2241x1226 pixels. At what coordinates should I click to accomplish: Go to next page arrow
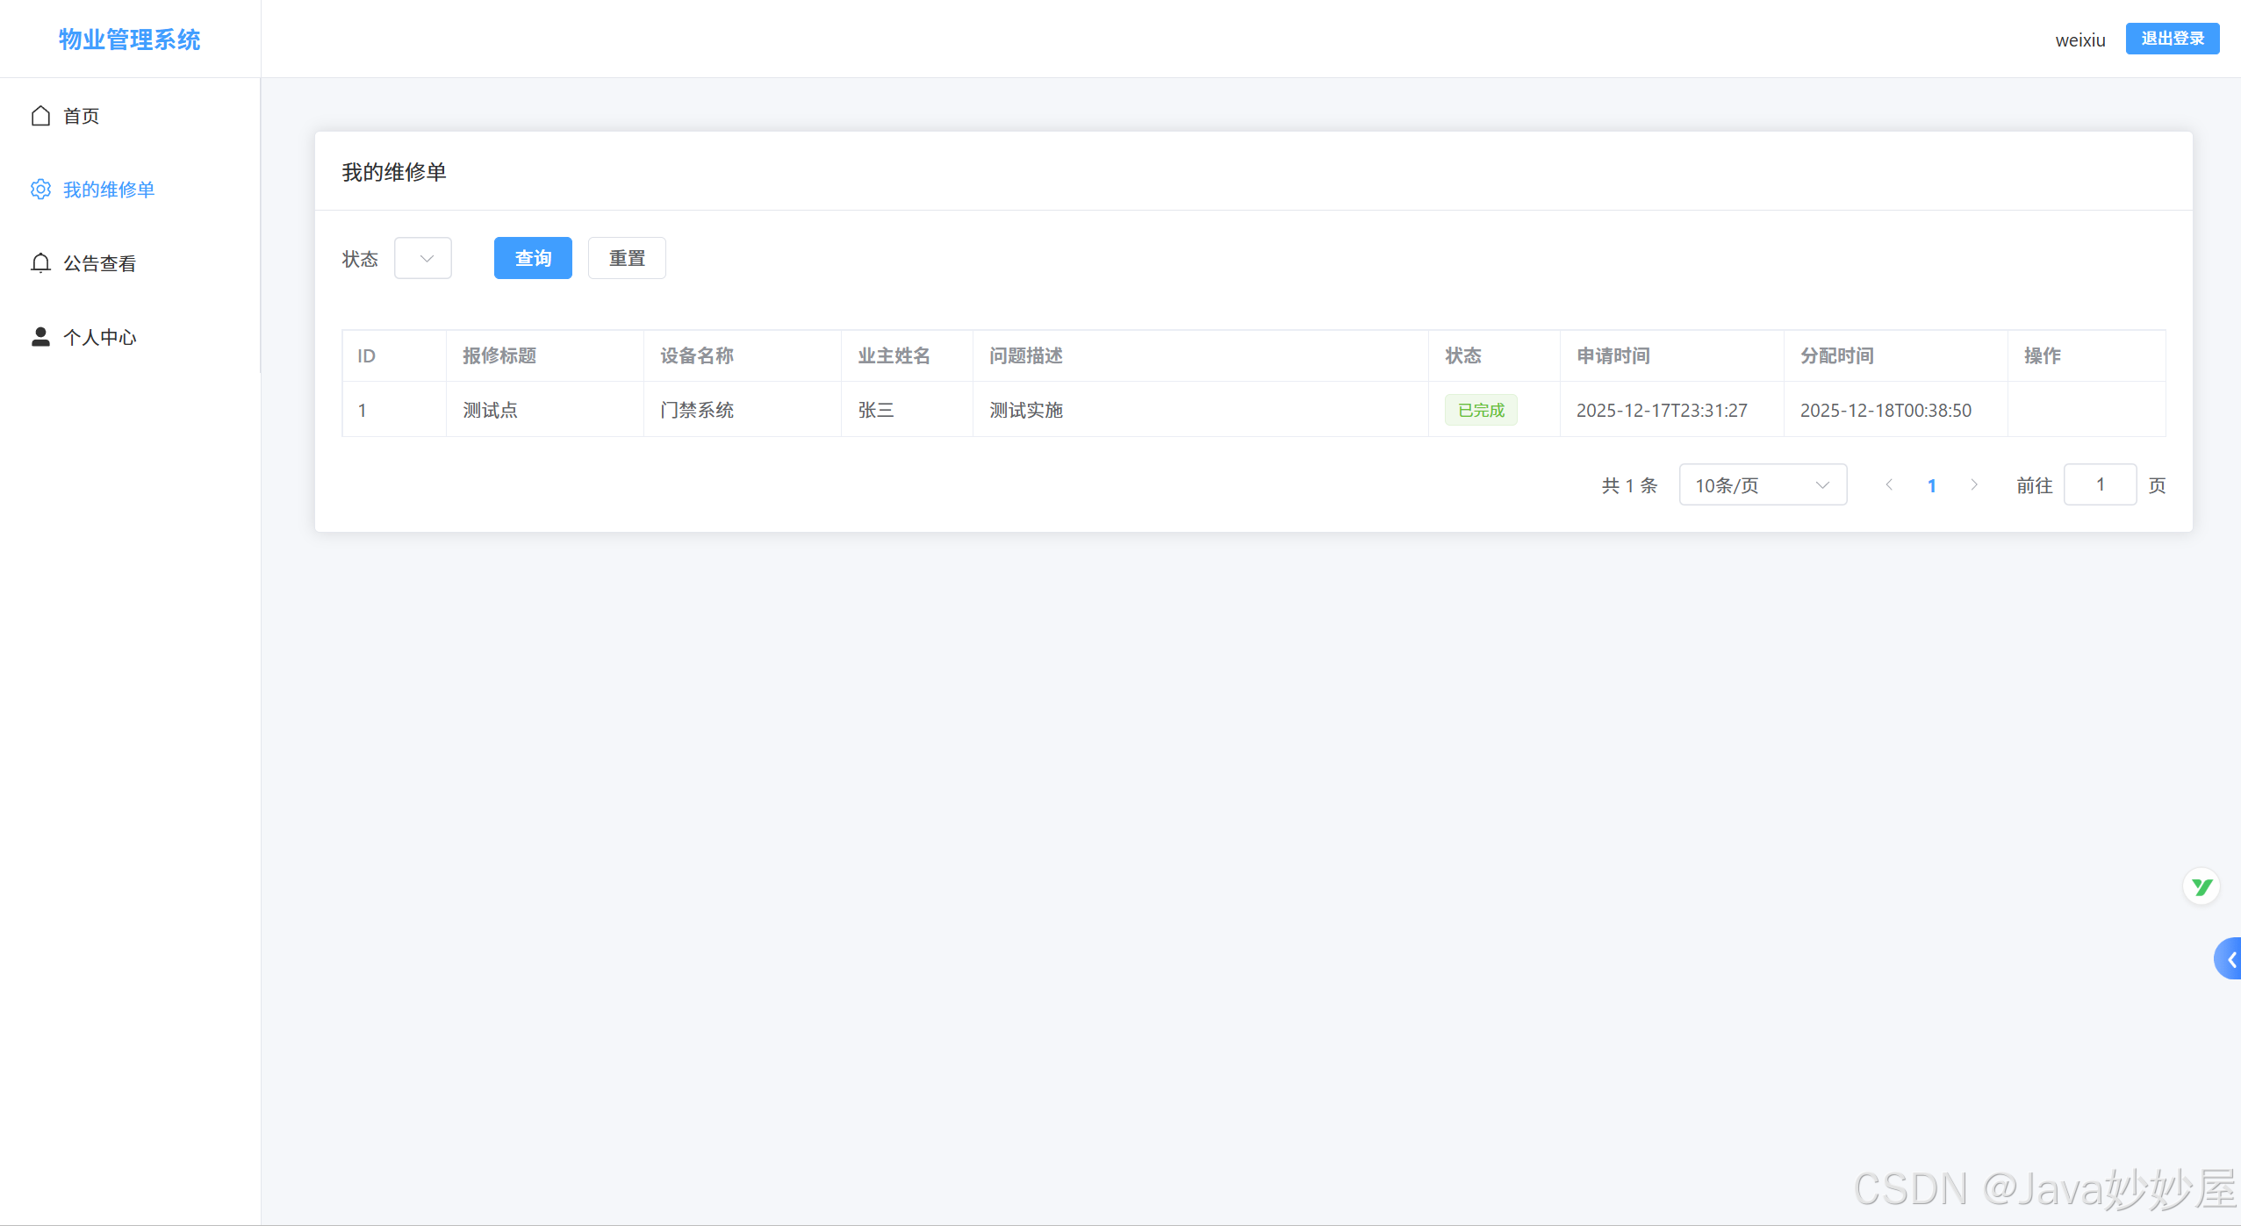[x=1974, y=485]
